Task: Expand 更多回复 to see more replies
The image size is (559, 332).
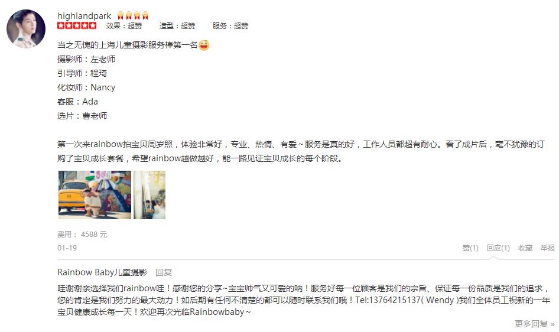Action: click(534, 324)
